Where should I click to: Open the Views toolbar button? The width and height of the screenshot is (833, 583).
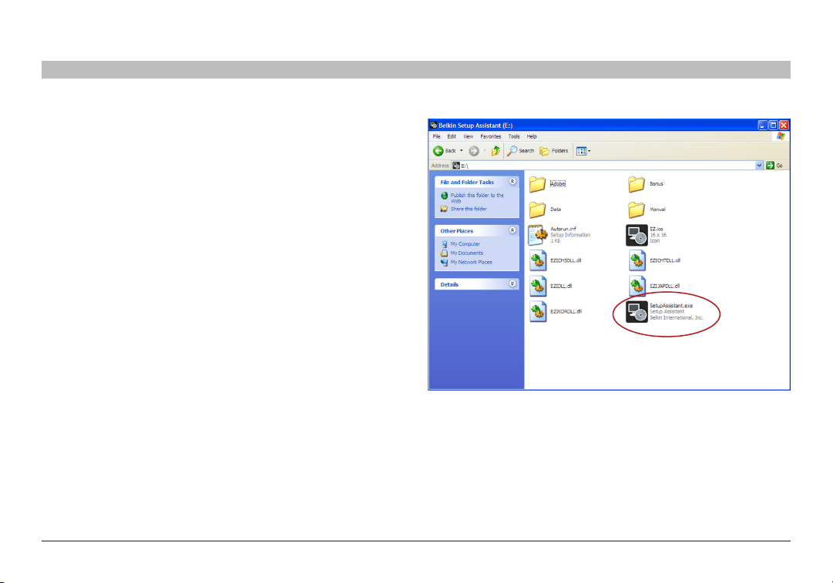click(583, 151)
